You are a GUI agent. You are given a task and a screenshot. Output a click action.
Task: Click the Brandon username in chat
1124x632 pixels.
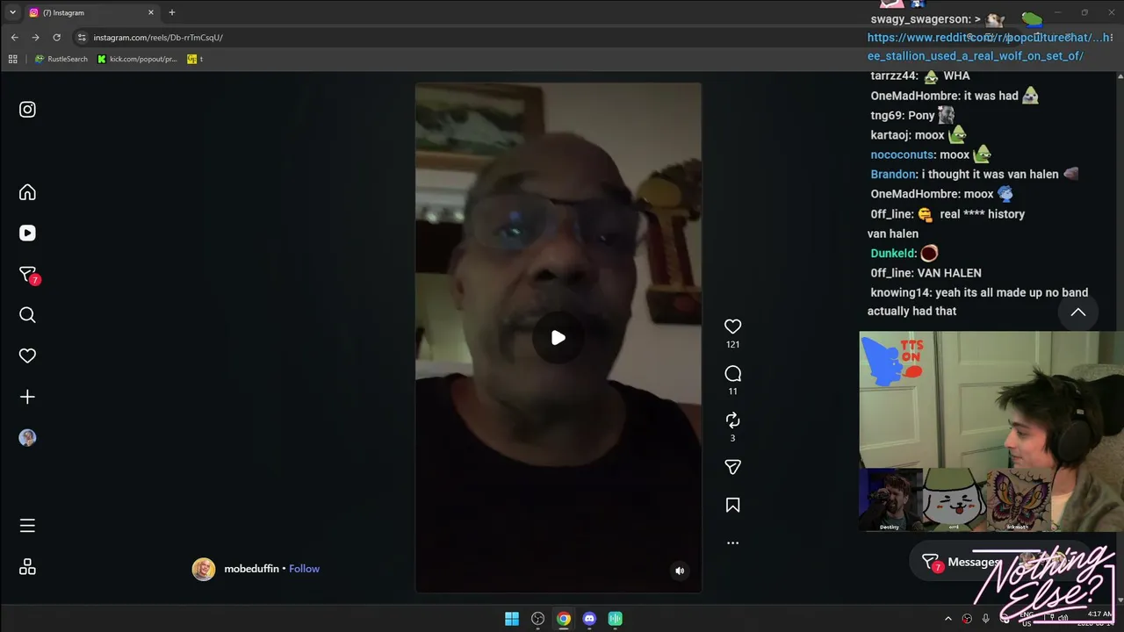tap(892, 175)
